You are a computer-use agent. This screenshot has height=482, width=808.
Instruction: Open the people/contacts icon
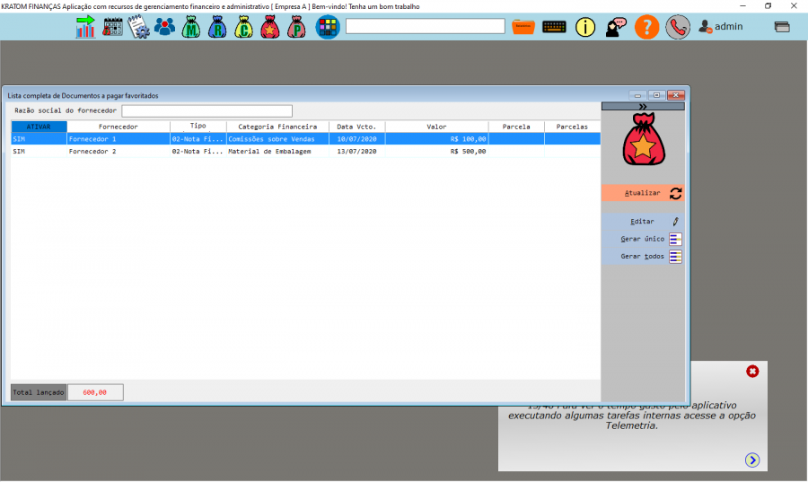[x=164, y=27]
